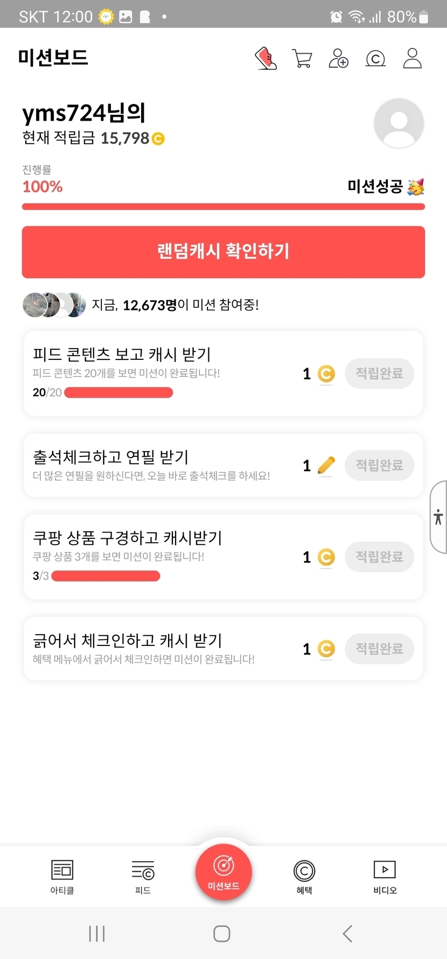Tap the 100% mission progress bar
Viewport: 447px width, 959px height.
pyautogui.click(x=223, y=206)
